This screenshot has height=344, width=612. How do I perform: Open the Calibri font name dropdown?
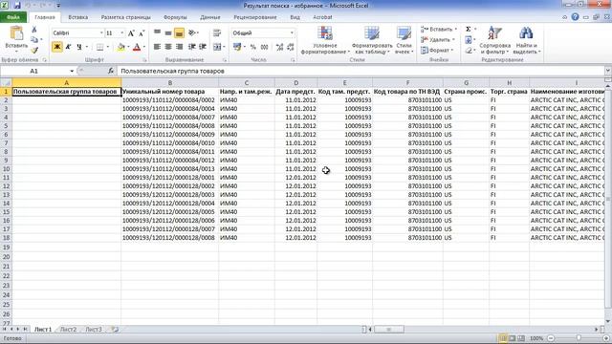click(101, 33)
